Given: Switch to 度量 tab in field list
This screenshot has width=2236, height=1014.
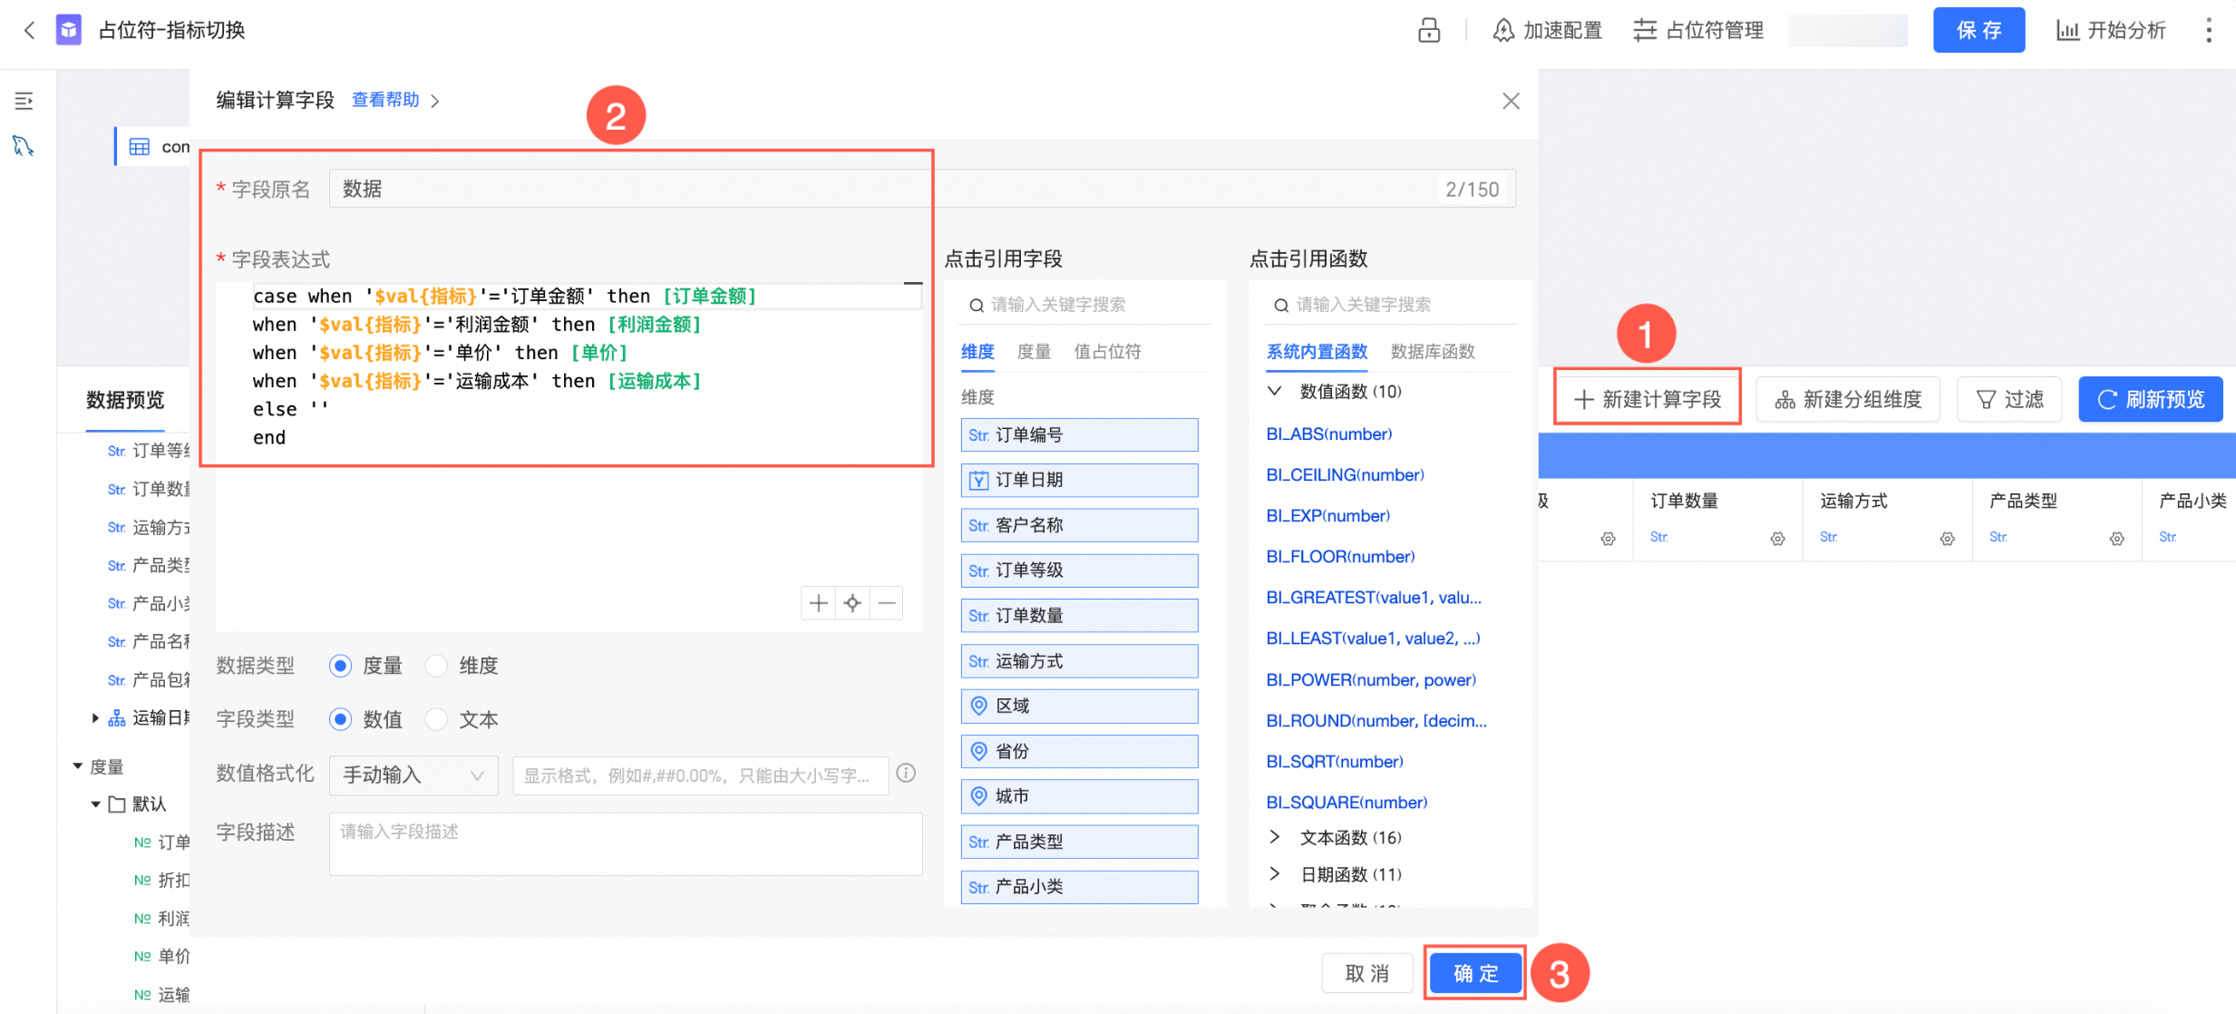Looking at the screenshot, I should [1034, 352].
